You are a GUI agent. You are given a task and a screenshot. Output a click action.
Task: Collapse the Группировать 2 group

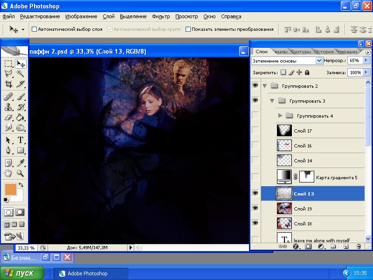[265, 86]
